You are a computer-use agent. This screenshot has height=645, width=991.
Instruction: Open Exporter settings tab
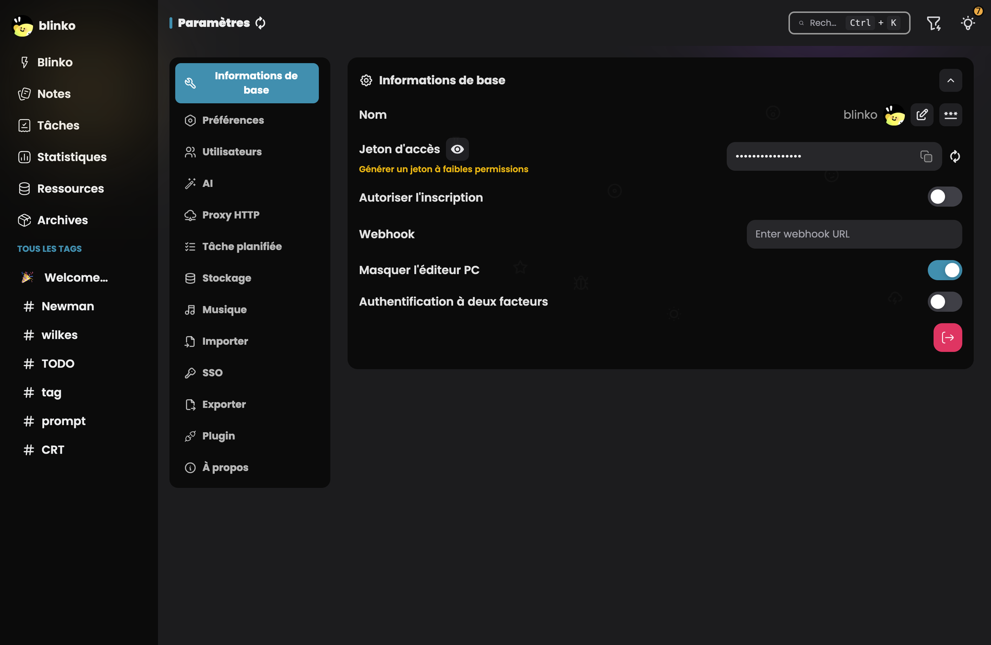247,405
